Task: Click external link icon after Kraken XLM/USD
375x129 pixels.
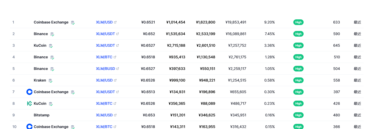Action: point(115,80)
